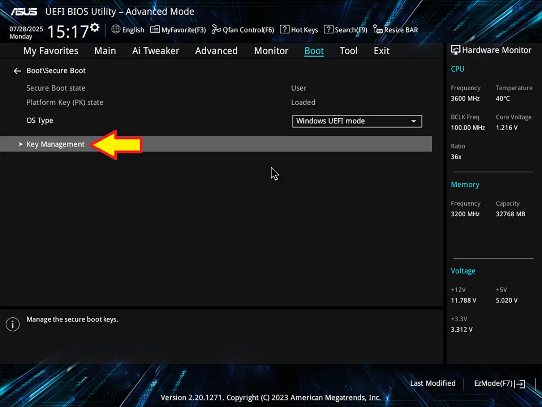Click the ASUS logo
This screenshot has width=542, height=407.
(24, 12)
